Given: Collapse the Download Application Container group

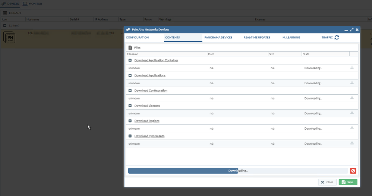Looking at the screenshot, I should [x=130, y=60].
